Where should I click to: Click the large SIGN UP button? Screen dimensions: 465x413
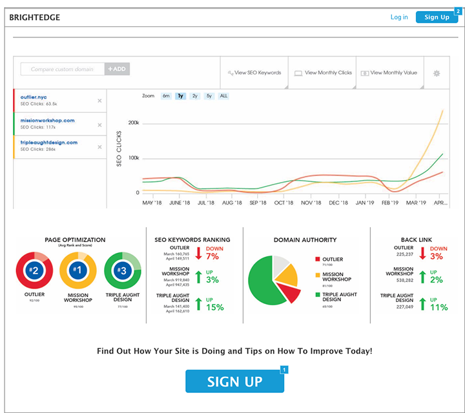pyautogui.click(x=234, y=381)
